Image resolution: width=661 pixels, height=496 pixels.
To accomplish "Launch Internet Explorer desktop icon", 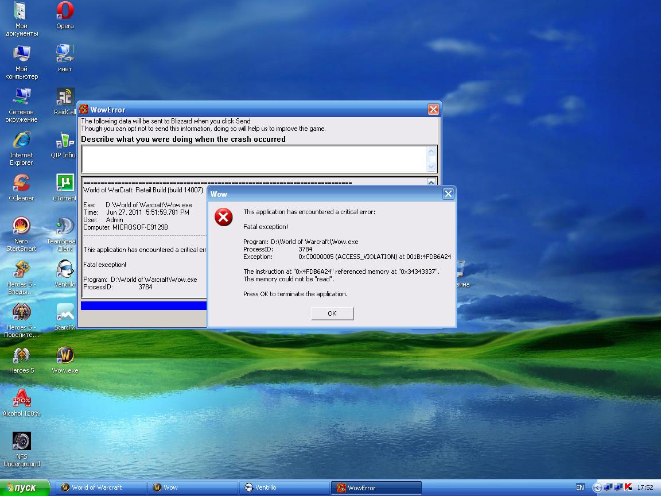I will (x=21, y=149).
